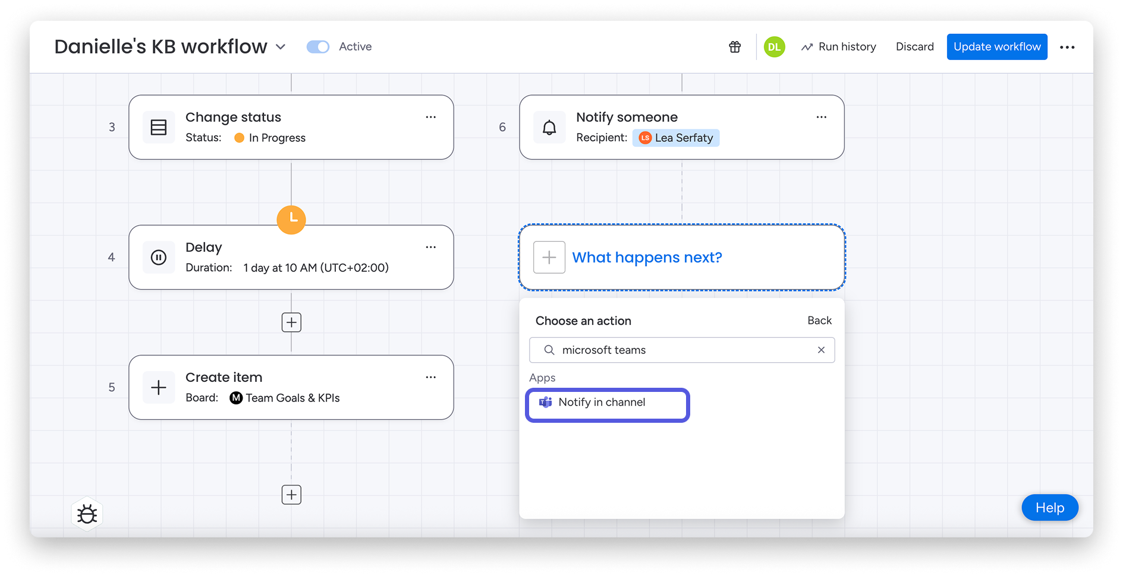Click the Change status list icon

(159, 127)
